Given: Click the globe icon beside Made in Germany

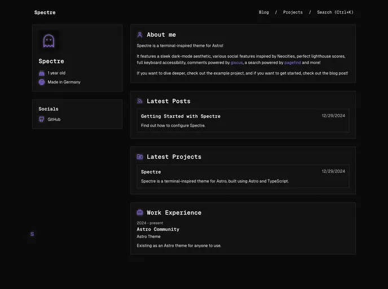Looking at the screenshot, I should (42, 82).
